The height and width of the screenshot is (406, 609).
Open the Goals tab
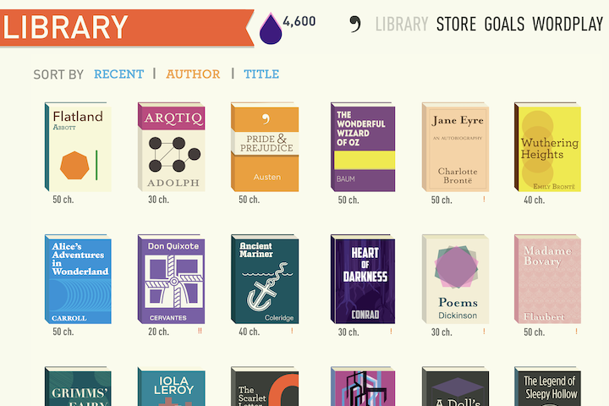(x=504, y=24)
